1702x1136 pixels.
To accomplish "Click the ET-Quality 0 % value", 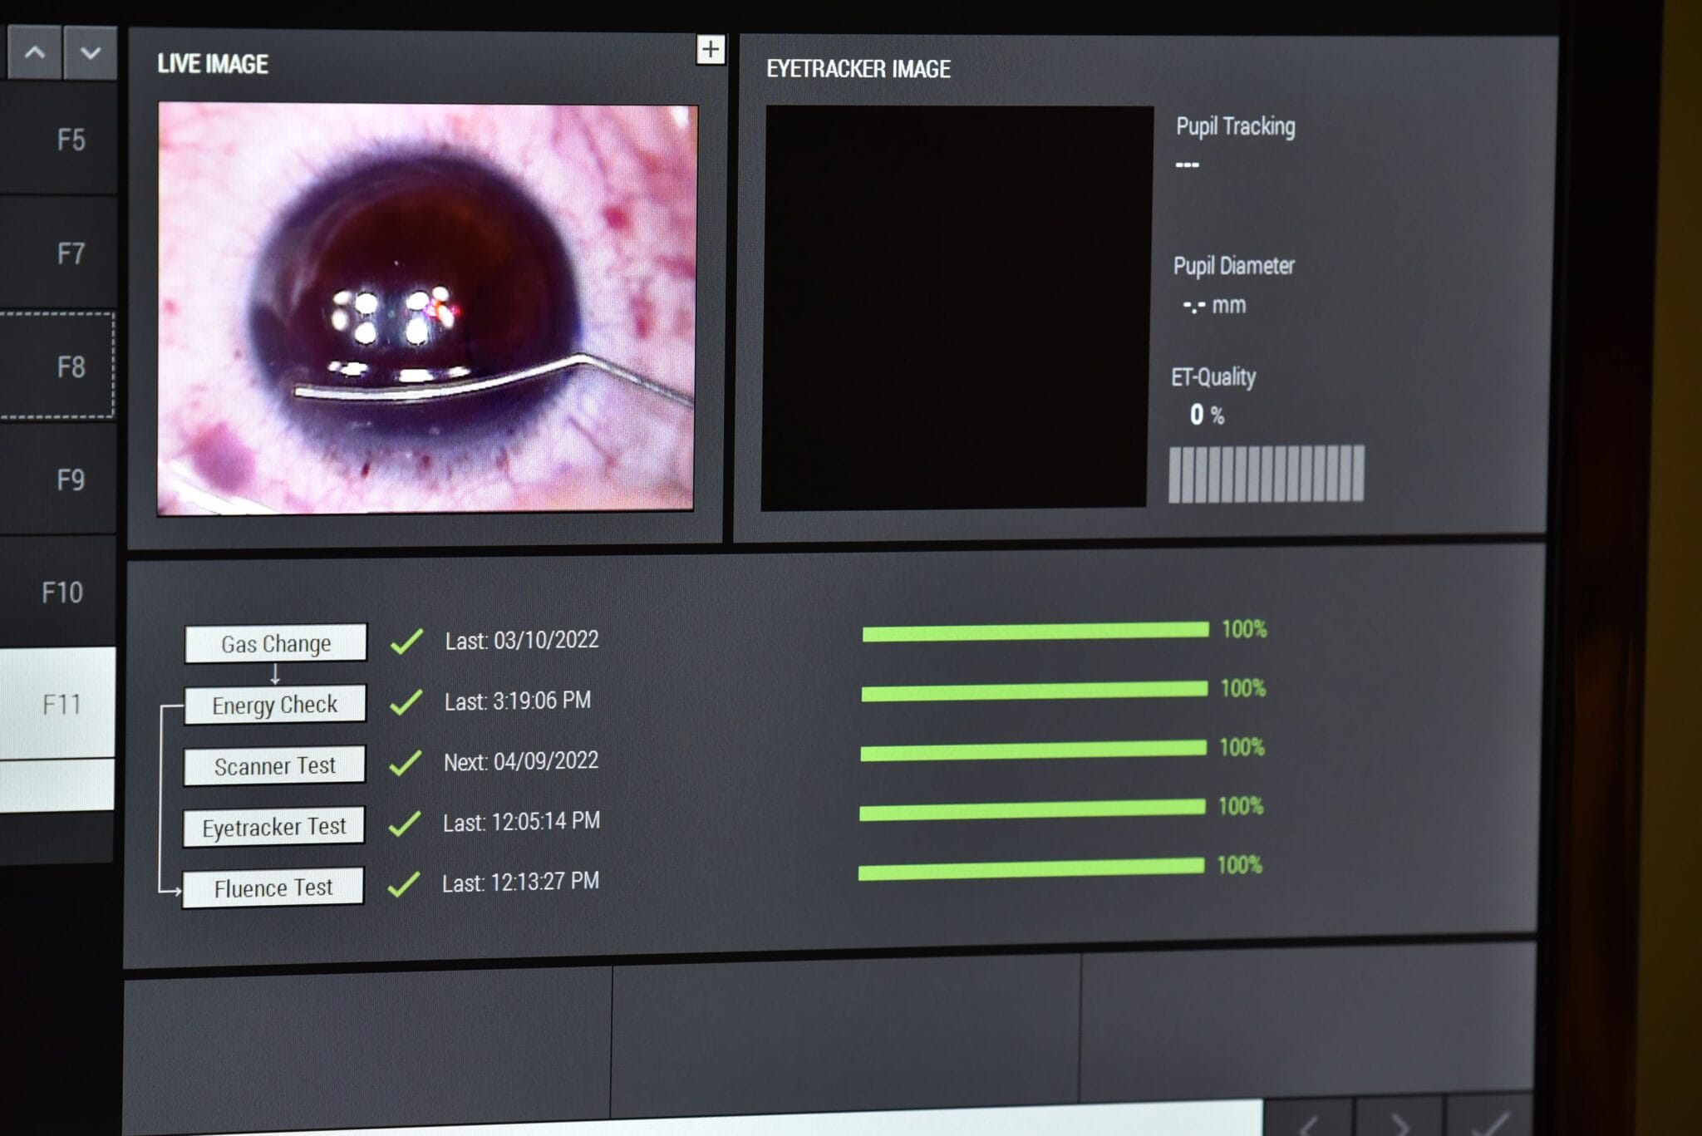I will (x=1207, y=415).
